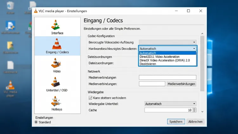Open the Bevorzugte Videocodec-Auflösung dropdown

[x=168, y=42]
